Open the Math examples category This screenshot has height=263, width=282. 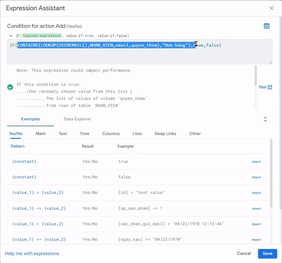tap(41, 134)
